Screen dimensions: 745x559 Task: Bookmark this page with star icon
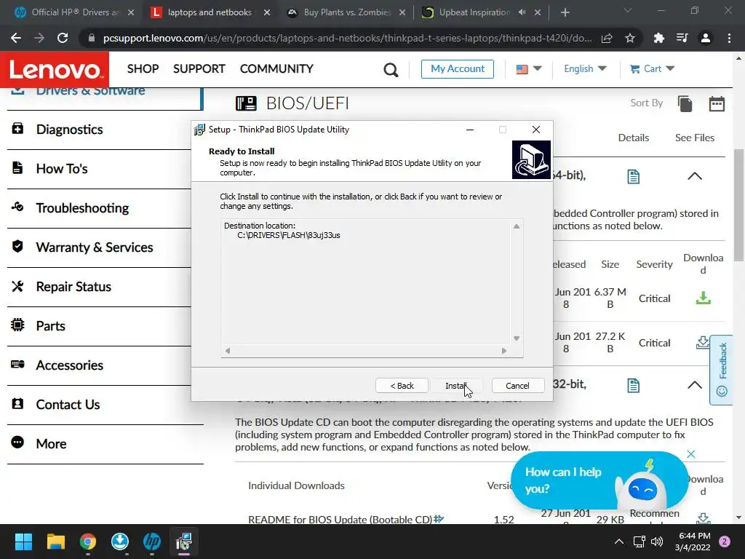coord(630,38)
